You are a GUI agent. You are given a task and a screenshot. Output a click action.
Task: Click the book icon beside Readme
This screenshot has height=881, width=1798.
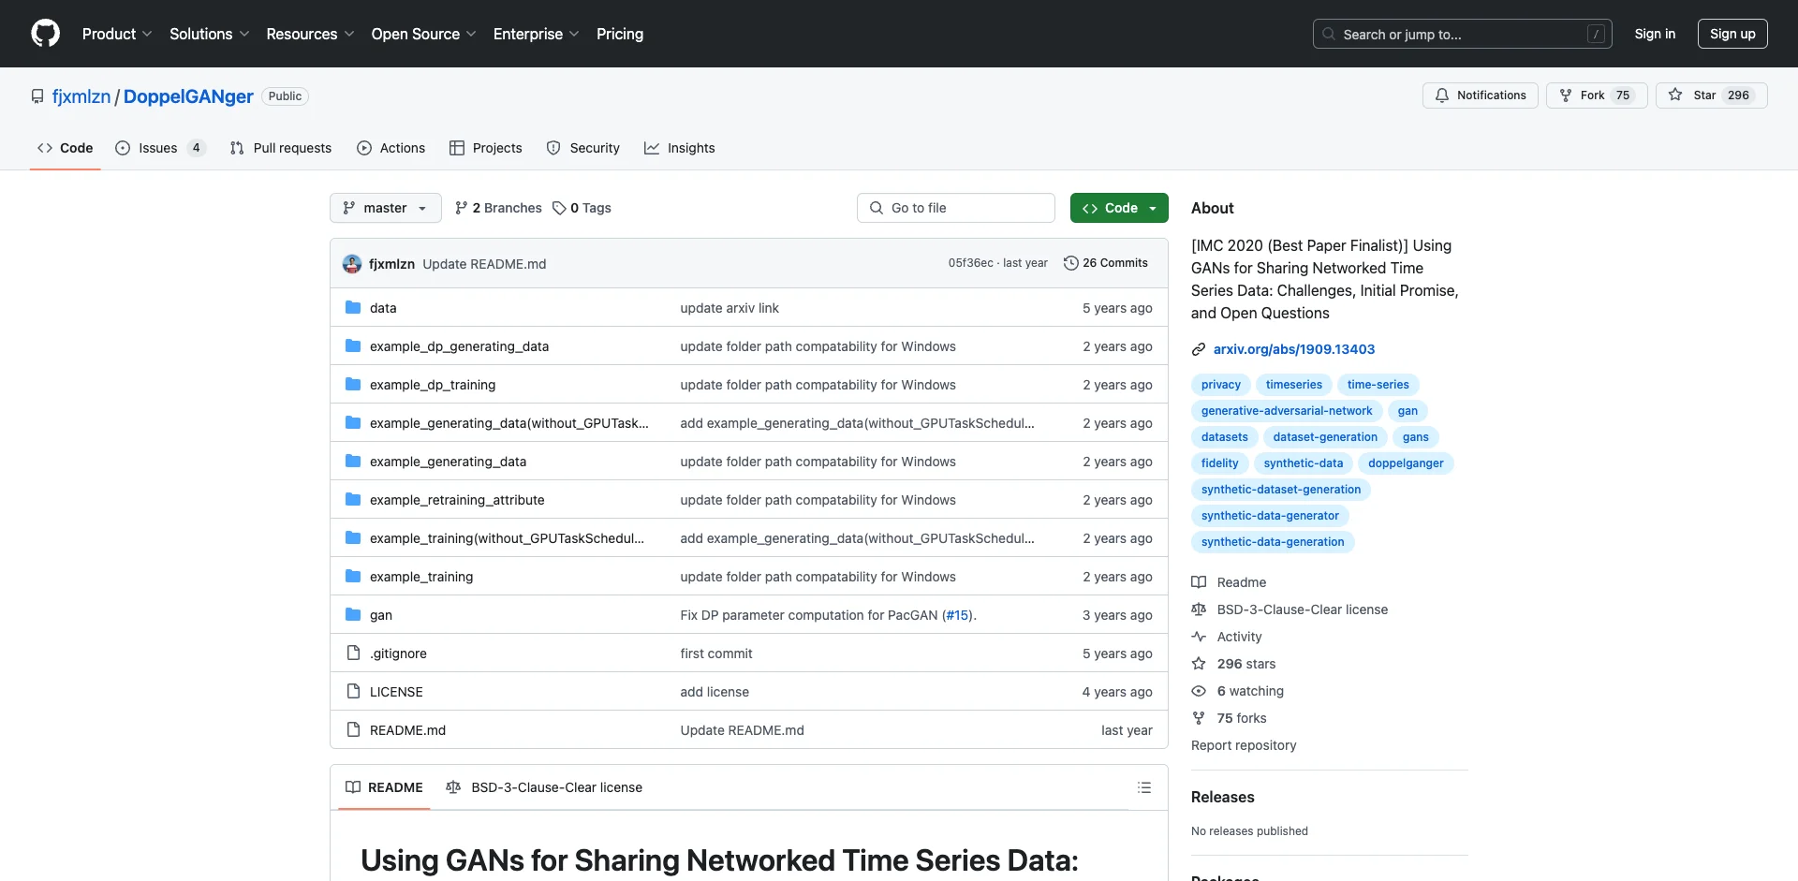[x=1199, y=582]
